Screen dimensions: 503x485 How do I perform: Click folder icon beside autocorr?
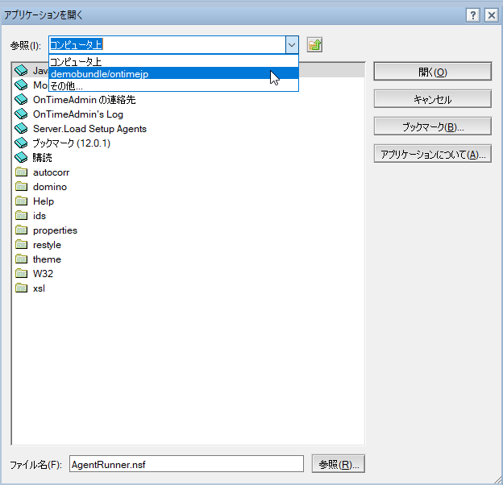pyautogui.click(x=21, y=172)
